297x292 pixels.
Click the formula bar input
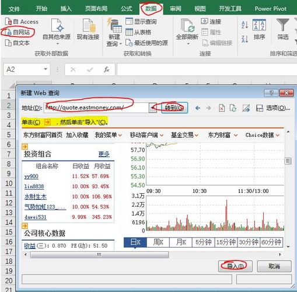click(x=207, y=69)
